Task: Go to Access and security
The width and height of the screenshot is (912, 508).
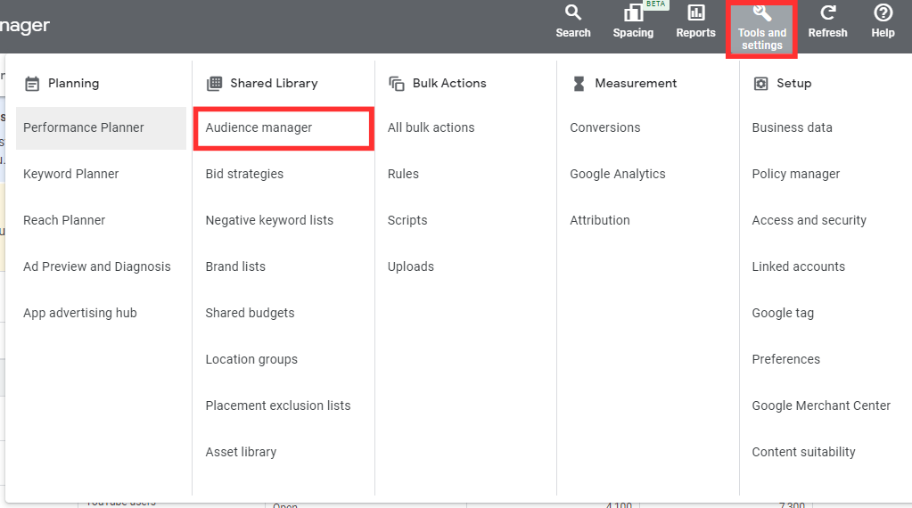Action: pos(809,220)
